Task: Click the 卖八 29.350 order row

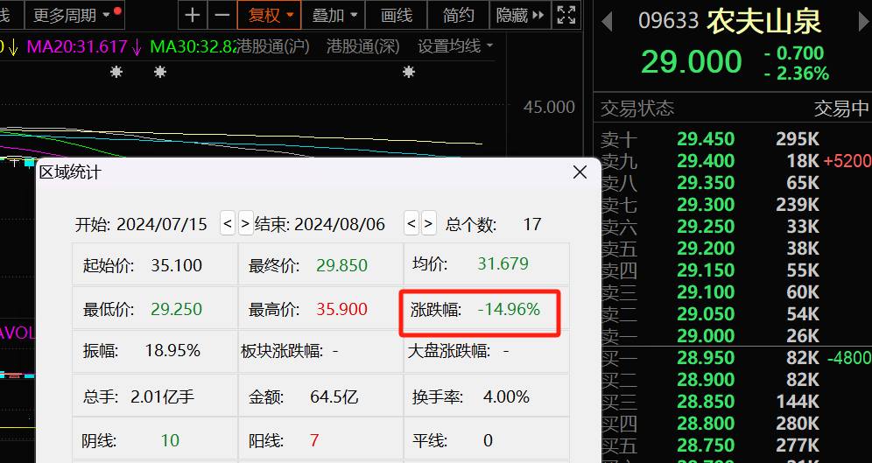Action: pyautogui.click(x=736, y=182)
